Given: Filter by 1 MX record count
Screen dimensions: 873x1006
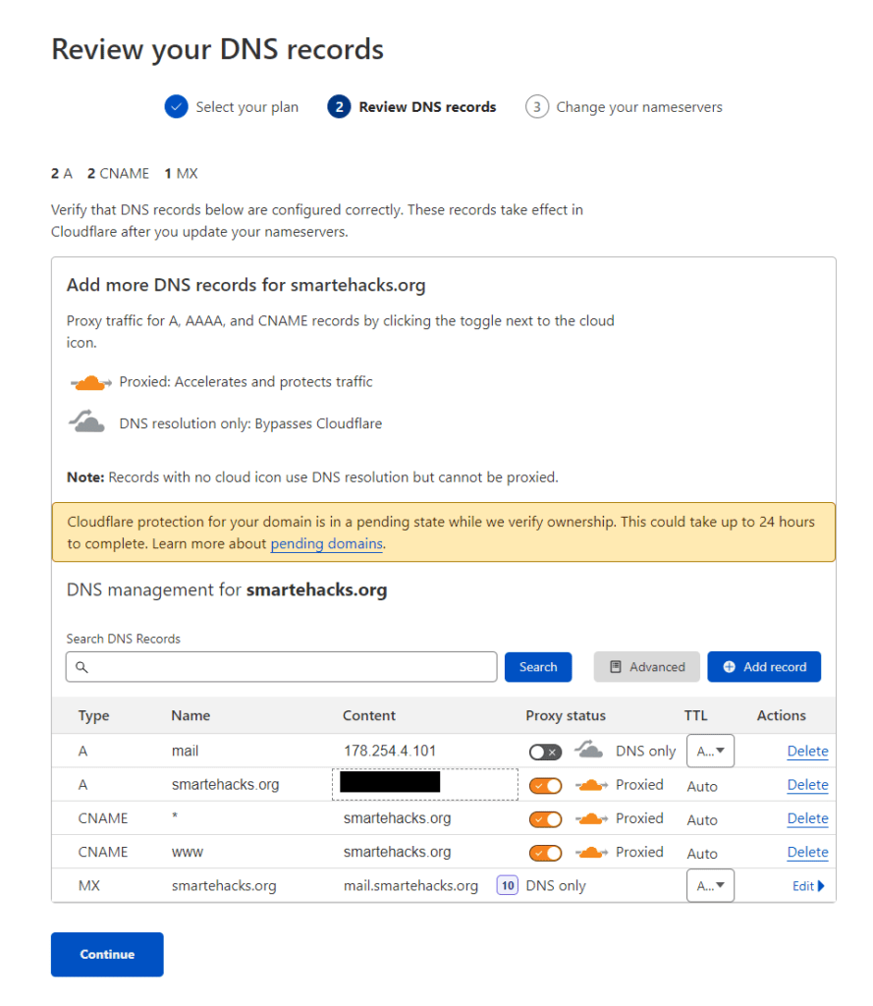Looking at the screenshot, I should tap(181, 173).
